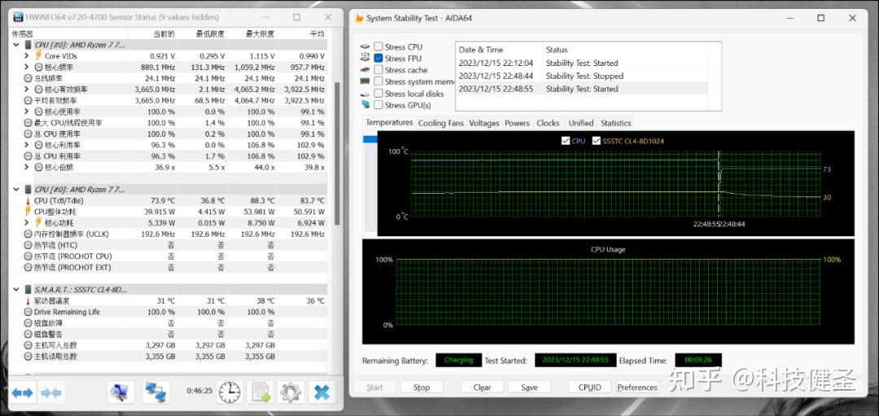Screen dimensions: 879x416
Task: Click circle icon beside 总线频率
Action: pos(28,78)
